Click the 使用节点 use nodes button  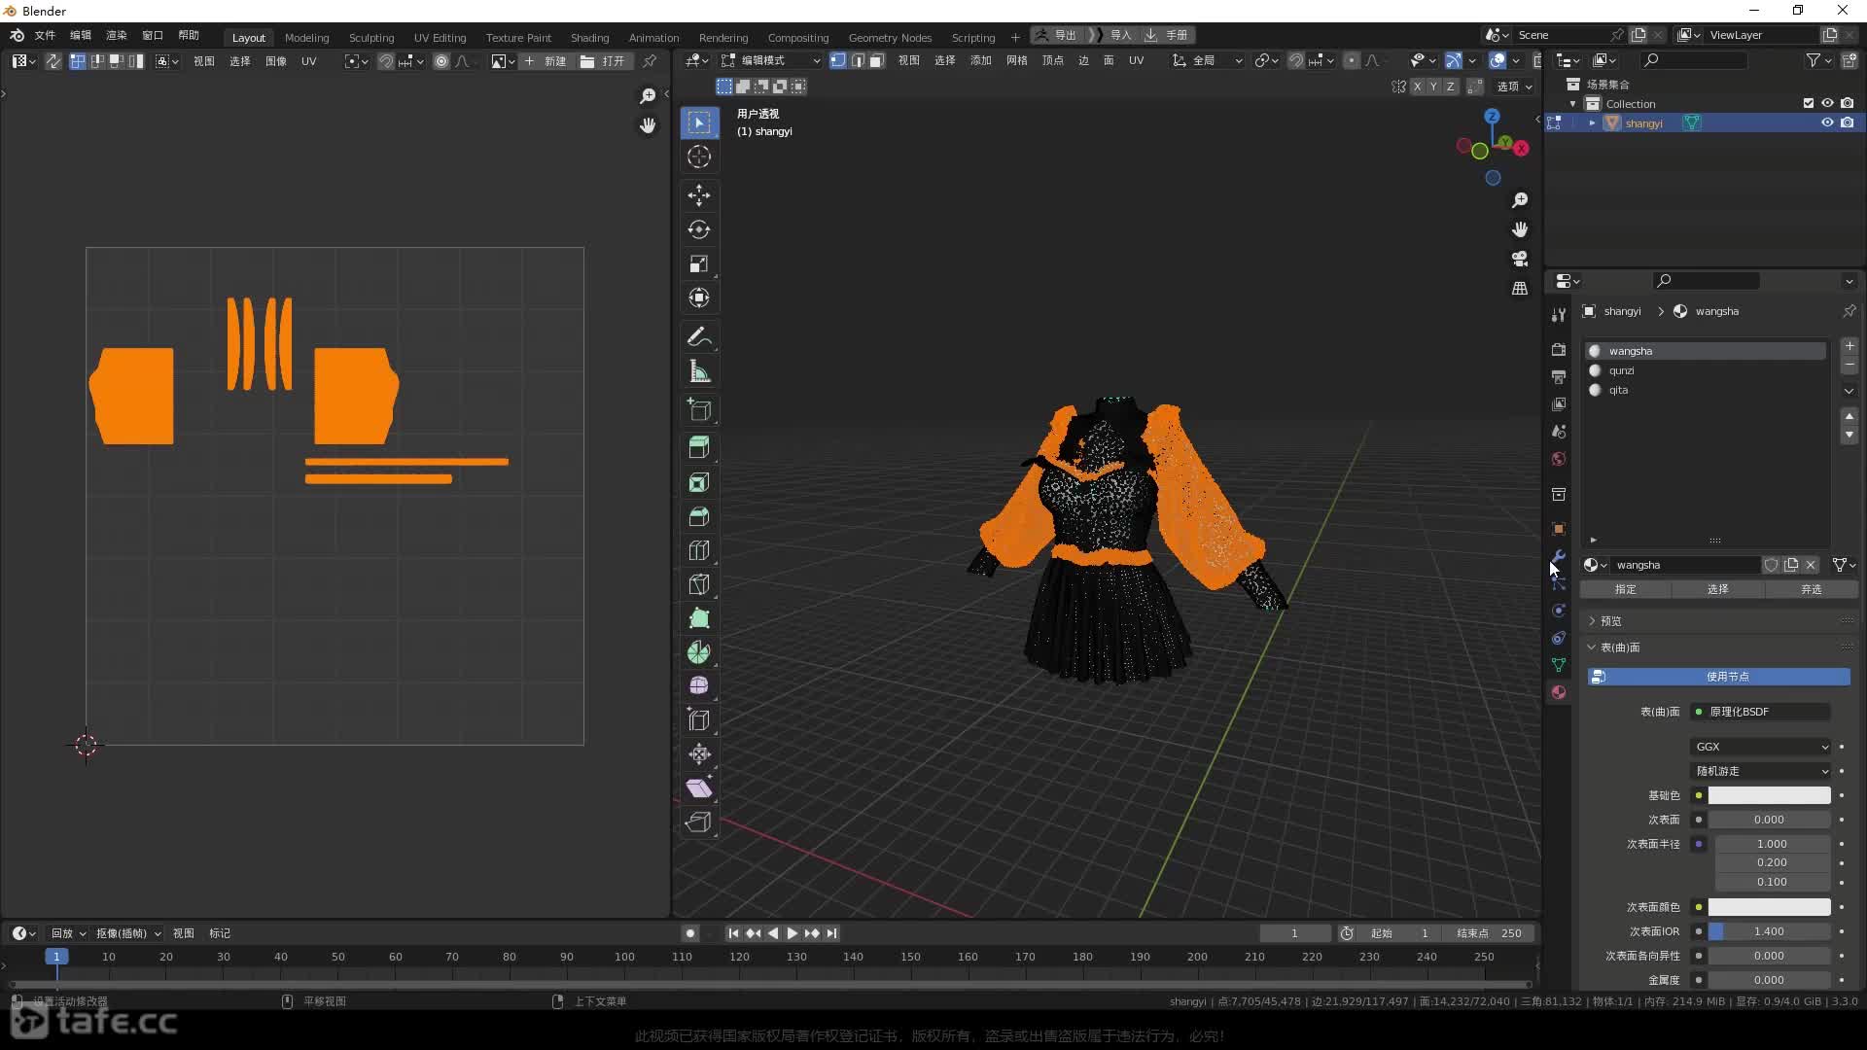coord(1719,677)
